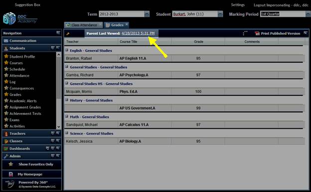Open the Communication navigation section

point(32,41)
